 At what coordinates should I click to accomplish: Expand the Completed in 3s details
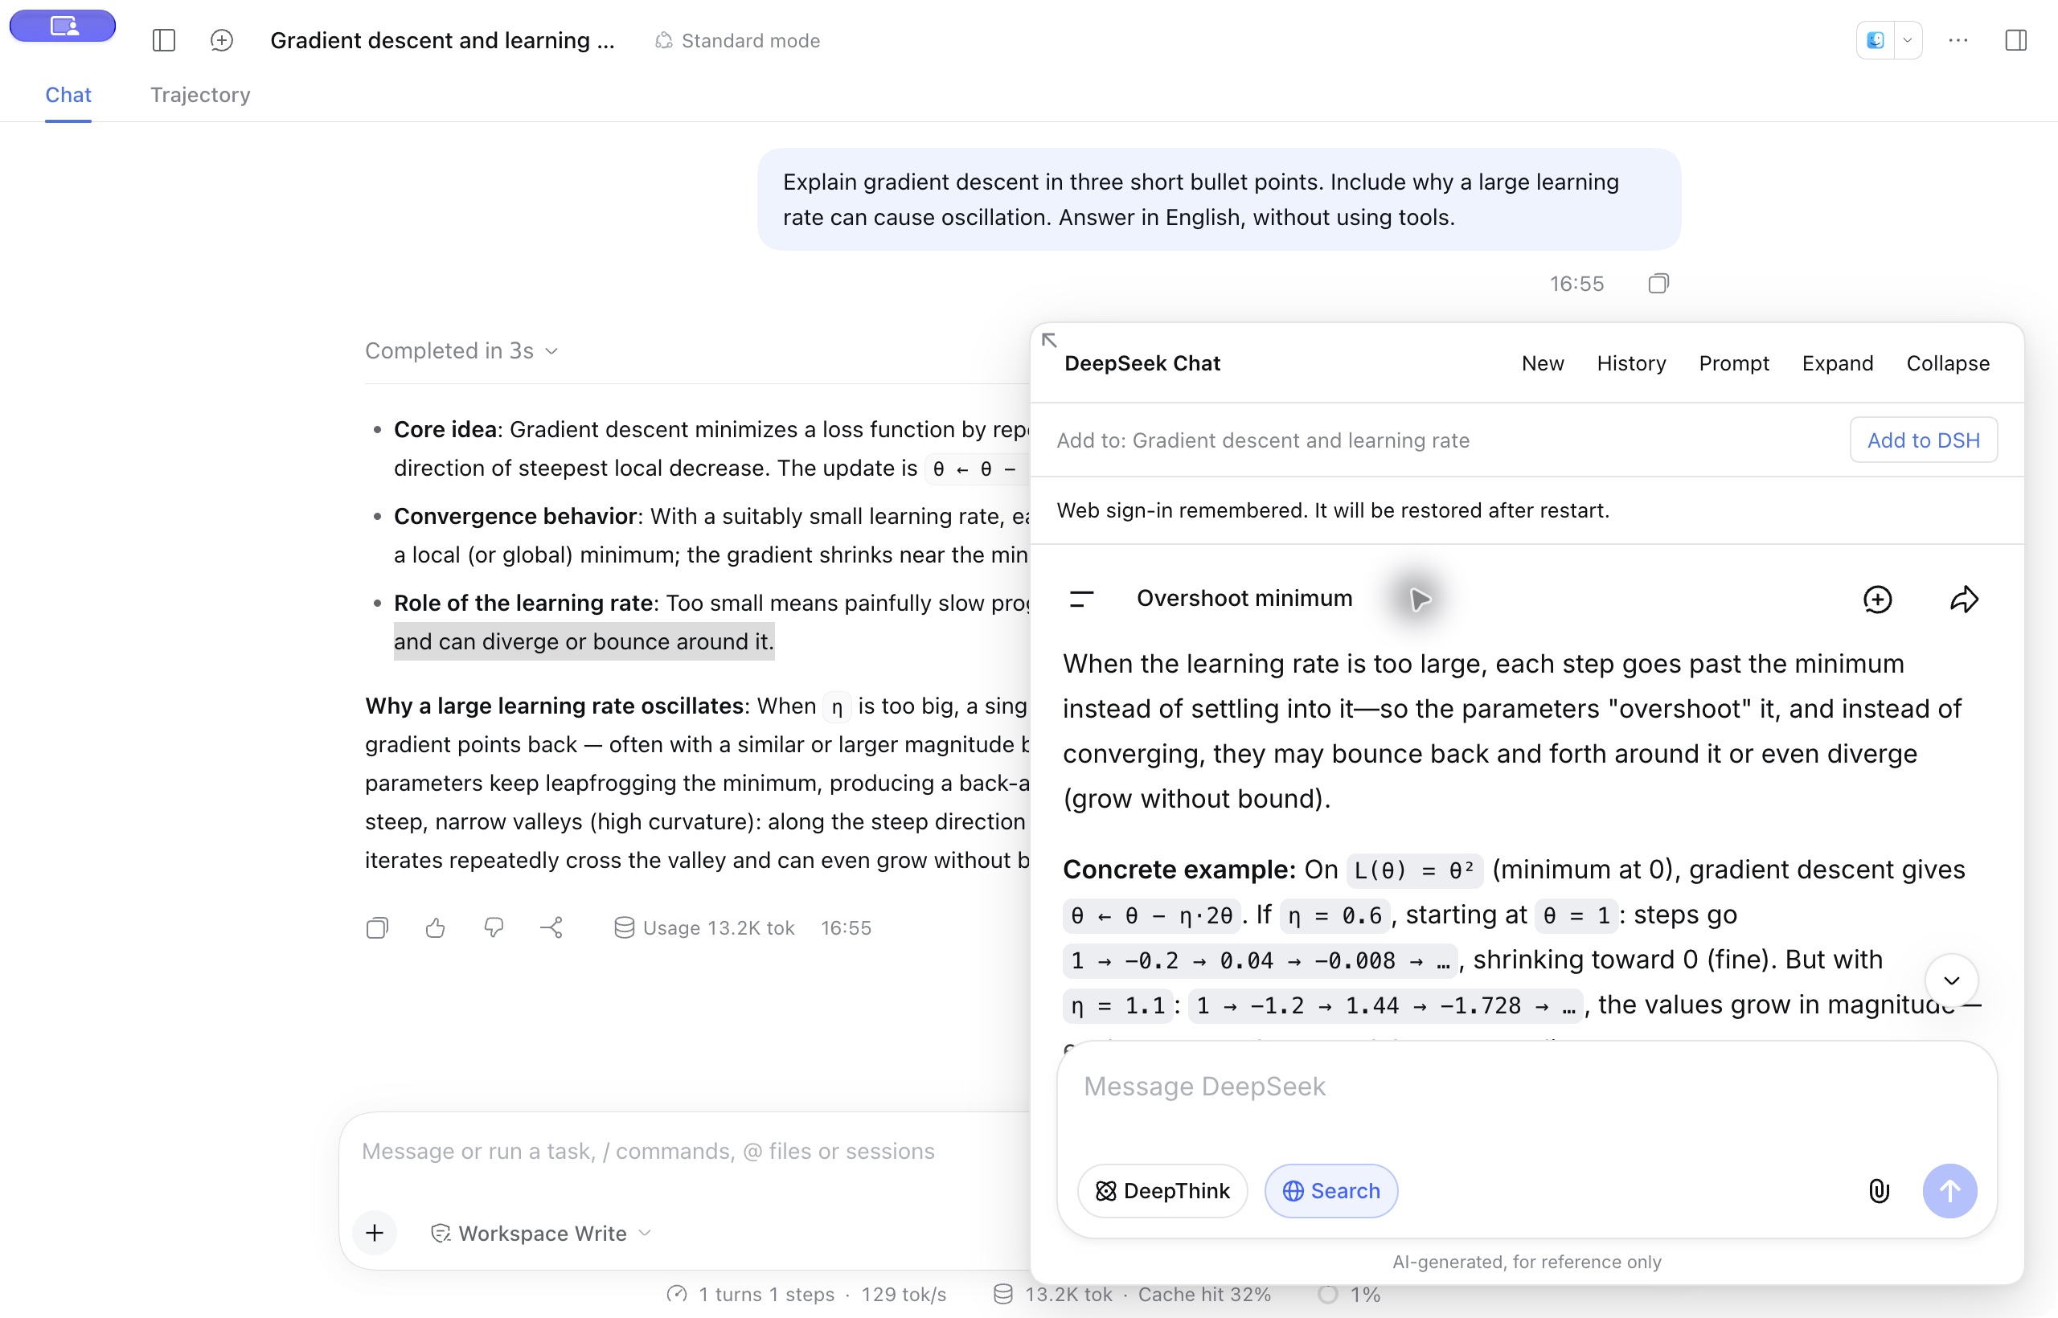tap(461, 351)
